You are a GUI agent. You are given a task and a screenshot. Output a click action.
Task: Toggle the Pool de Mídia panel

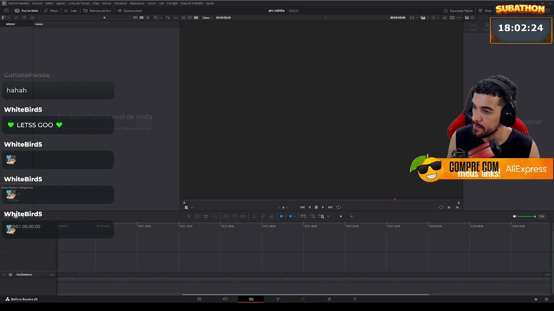click(26, 10)
